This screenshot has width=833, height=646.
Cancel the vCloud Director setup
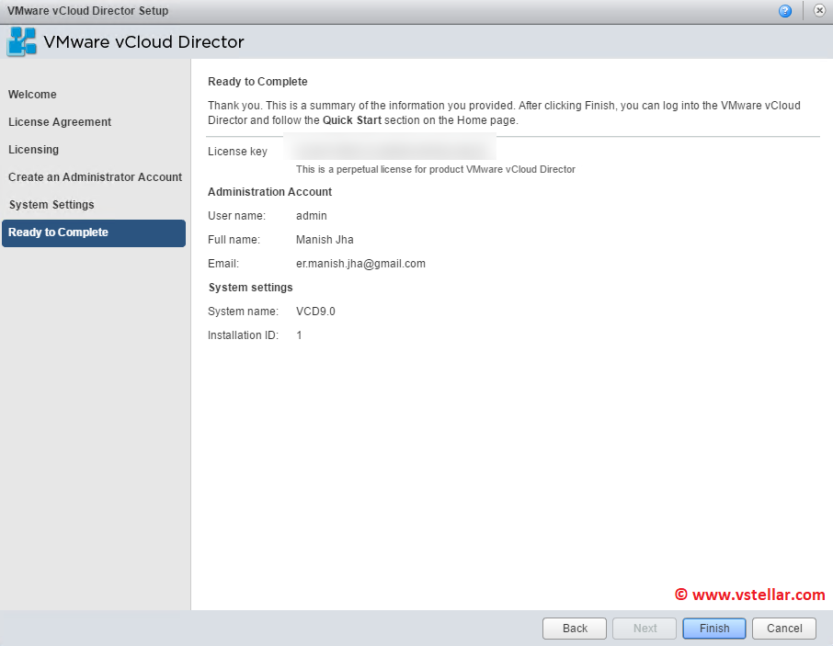pos(783,629)
